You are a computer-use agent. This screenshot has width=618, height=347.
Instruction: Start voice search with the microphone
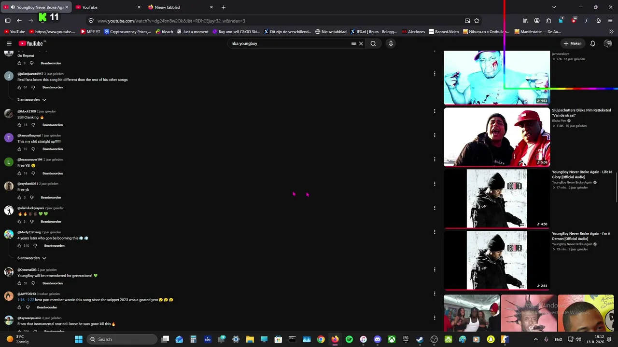coord(391,43)
